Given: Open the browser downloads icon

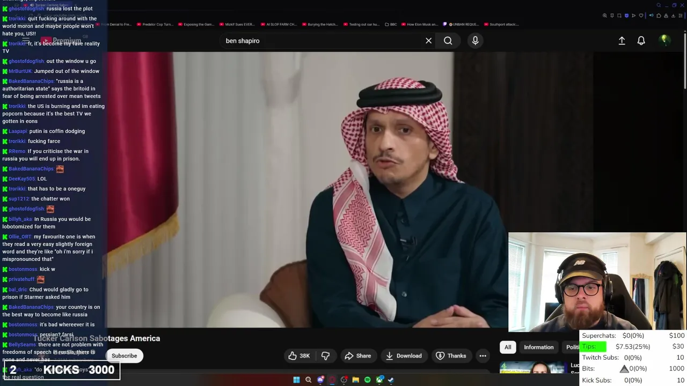Looking at the screenshot, I should (673, 16).
